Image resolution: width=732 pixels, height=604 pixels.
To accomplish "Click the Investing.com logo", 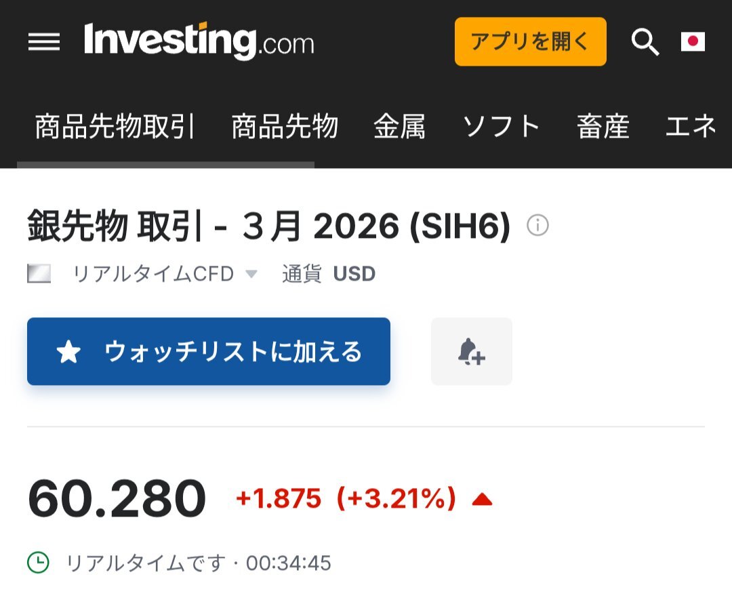I will coord(199,41).
